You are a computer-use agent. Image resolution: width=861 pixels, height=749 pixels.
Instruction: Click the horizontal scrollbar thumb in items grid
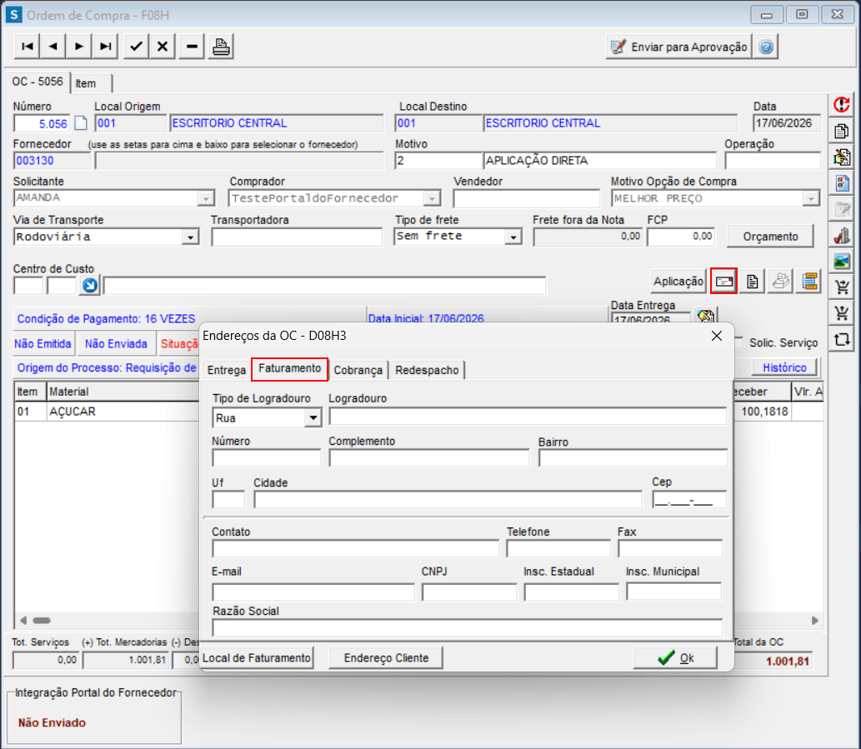(x=42, y=621)
